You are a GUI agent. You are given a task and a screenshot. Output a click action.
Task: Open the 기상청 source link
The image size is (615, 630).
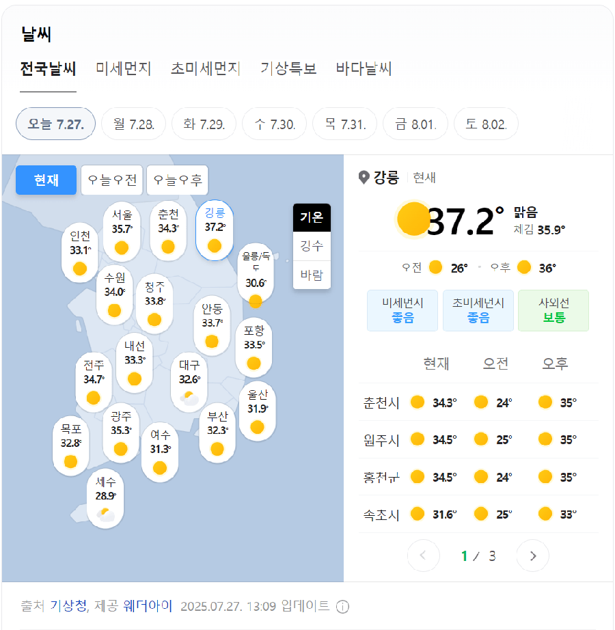(68, 606)
